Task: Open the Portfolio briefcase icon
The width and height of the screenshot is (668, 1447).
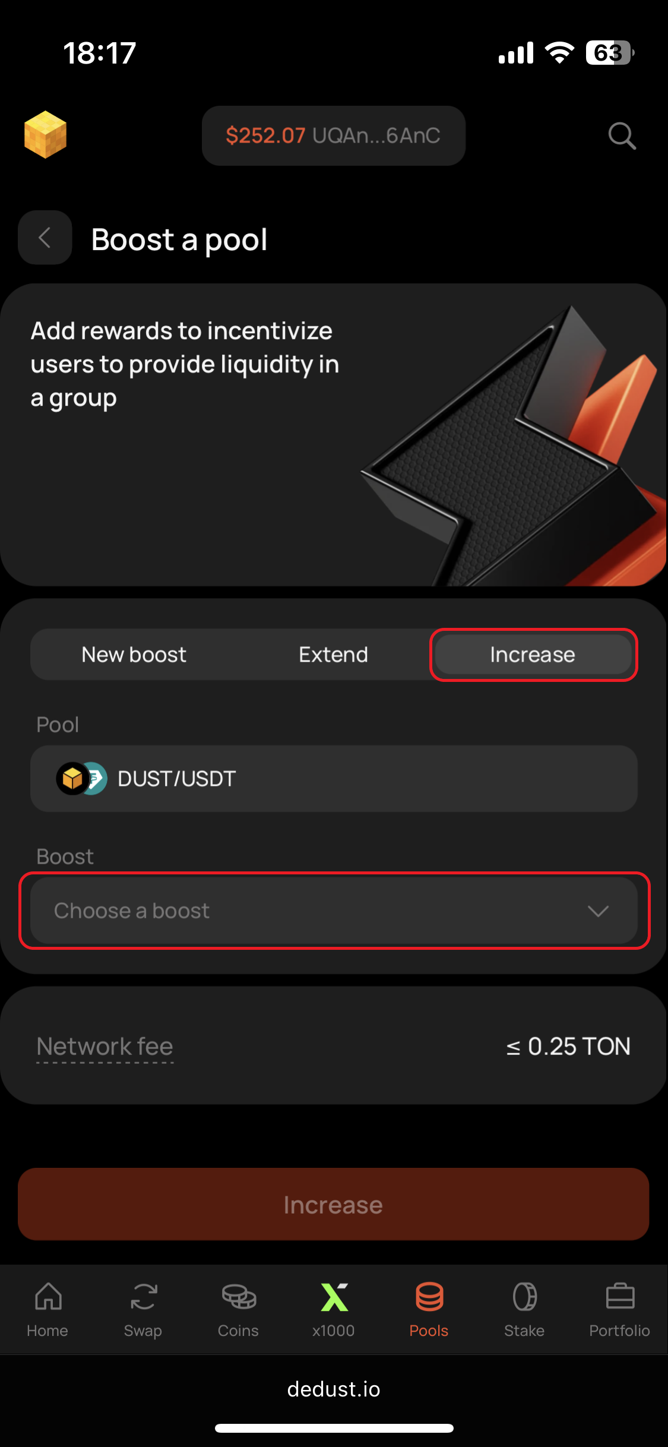Action: [x=620, y=1296]
